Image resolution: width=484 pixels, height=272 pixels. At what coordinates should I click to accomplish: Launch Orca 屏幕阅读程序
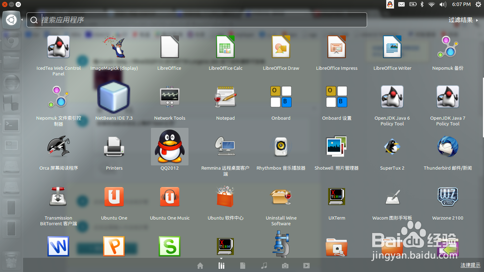59,146
